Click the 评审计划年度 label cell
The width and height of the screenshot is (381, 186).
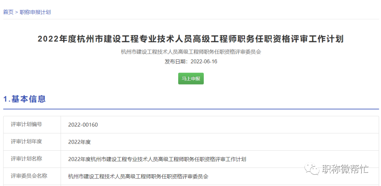pos(32,142)
